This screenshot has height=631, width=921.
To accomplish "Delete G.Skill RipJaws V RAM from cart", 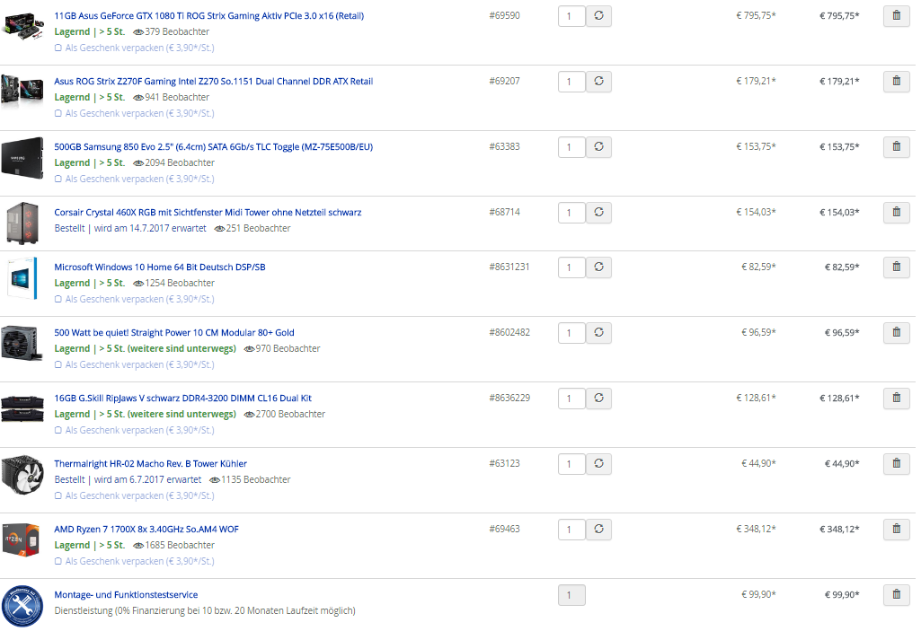I will point(897,399).
